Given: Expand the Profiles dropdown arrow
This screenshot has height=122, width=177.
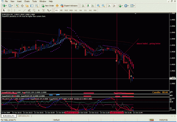Looking at the screenshot, I should coord(12,6).
